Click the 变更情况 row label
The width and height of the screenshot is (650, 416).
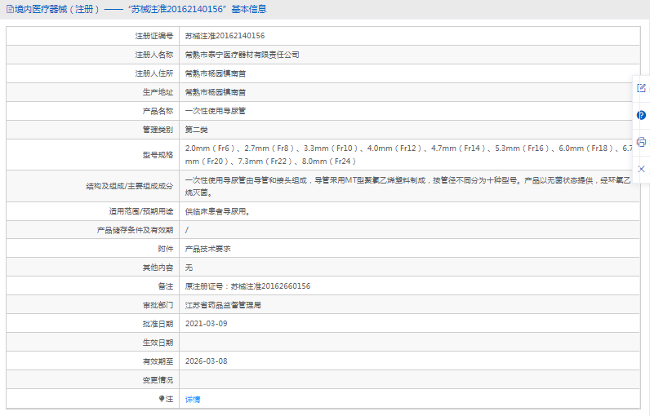click(158, 380)
